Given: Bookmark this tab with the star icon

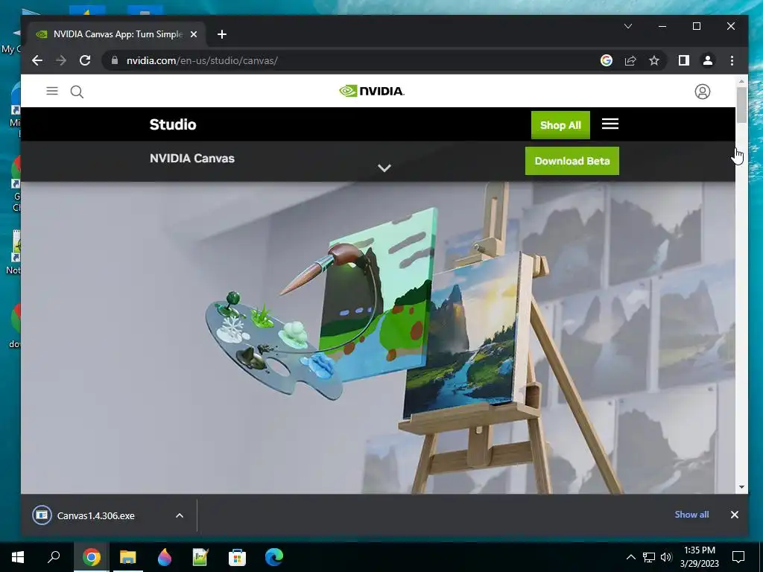Looking at the screenshot, I should pos(654,60).
